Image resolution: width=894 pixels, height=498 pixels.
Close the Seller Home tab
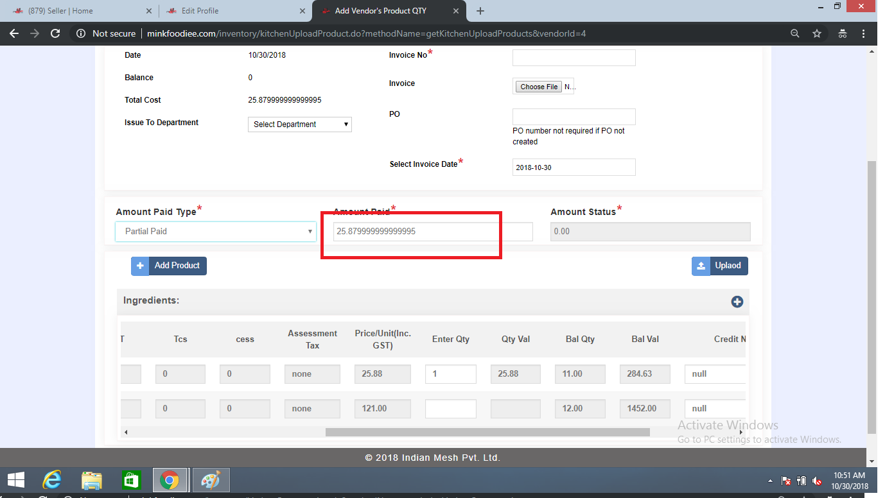(x=149, y=11)
